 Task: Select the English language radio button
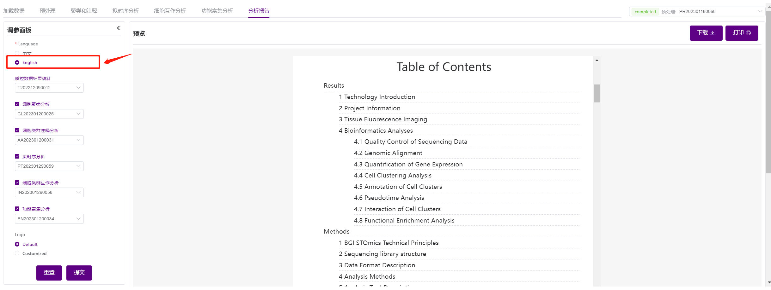coord(17,62)
